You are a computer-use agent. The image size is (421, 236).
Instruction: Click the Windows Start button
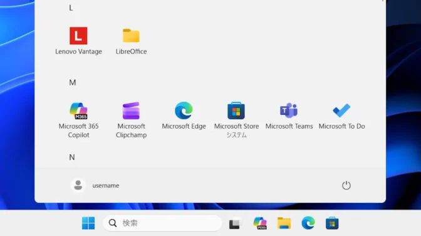[x=88, y=223]
